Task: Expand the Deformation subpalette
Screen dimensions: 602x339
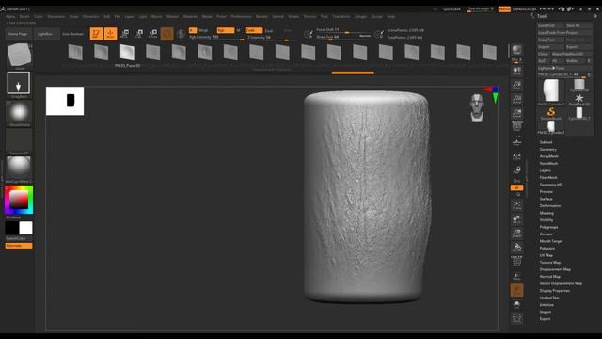Action: (x=550, y=205)
